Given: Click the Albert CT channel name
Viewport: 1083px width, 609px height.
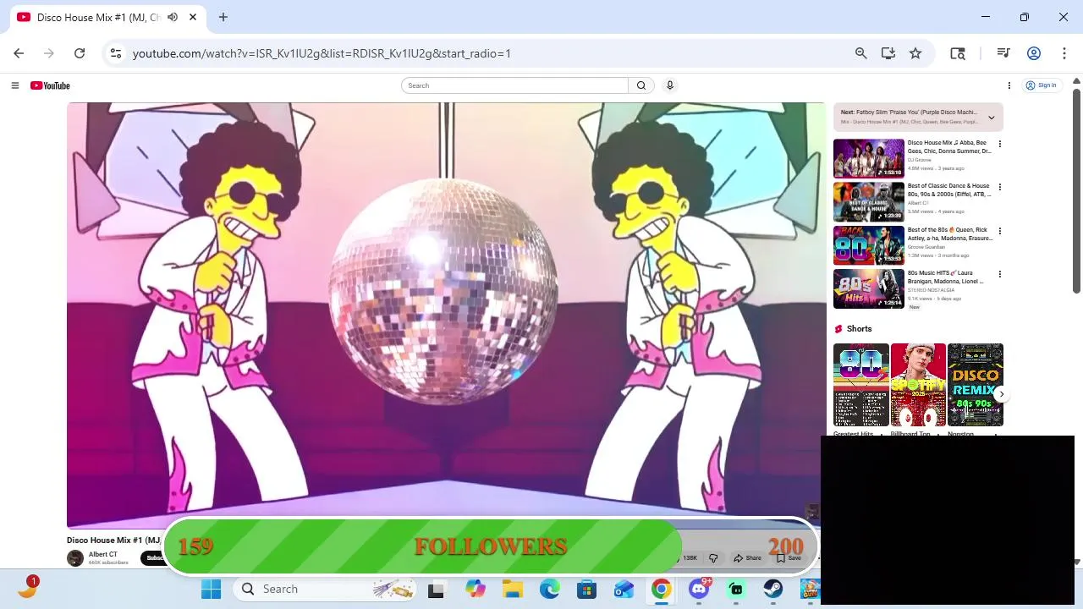Looking at the screenshot, I should click(103, 555).
